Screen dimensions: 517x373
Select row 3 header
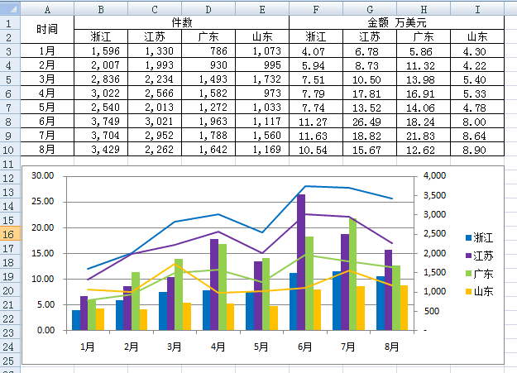(8, 51)
